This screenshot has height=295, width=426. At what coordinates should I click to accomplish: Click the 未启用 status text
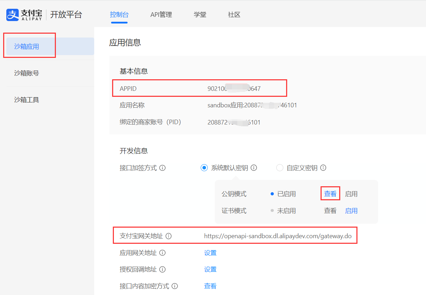tap(286, 211)
